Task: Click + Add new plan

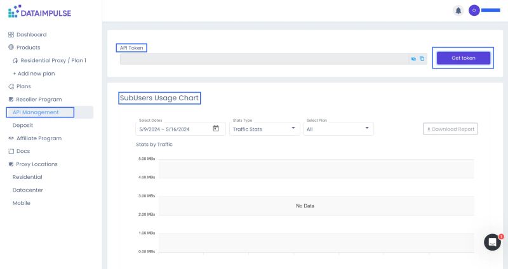Action: click(x=34, y=74)
